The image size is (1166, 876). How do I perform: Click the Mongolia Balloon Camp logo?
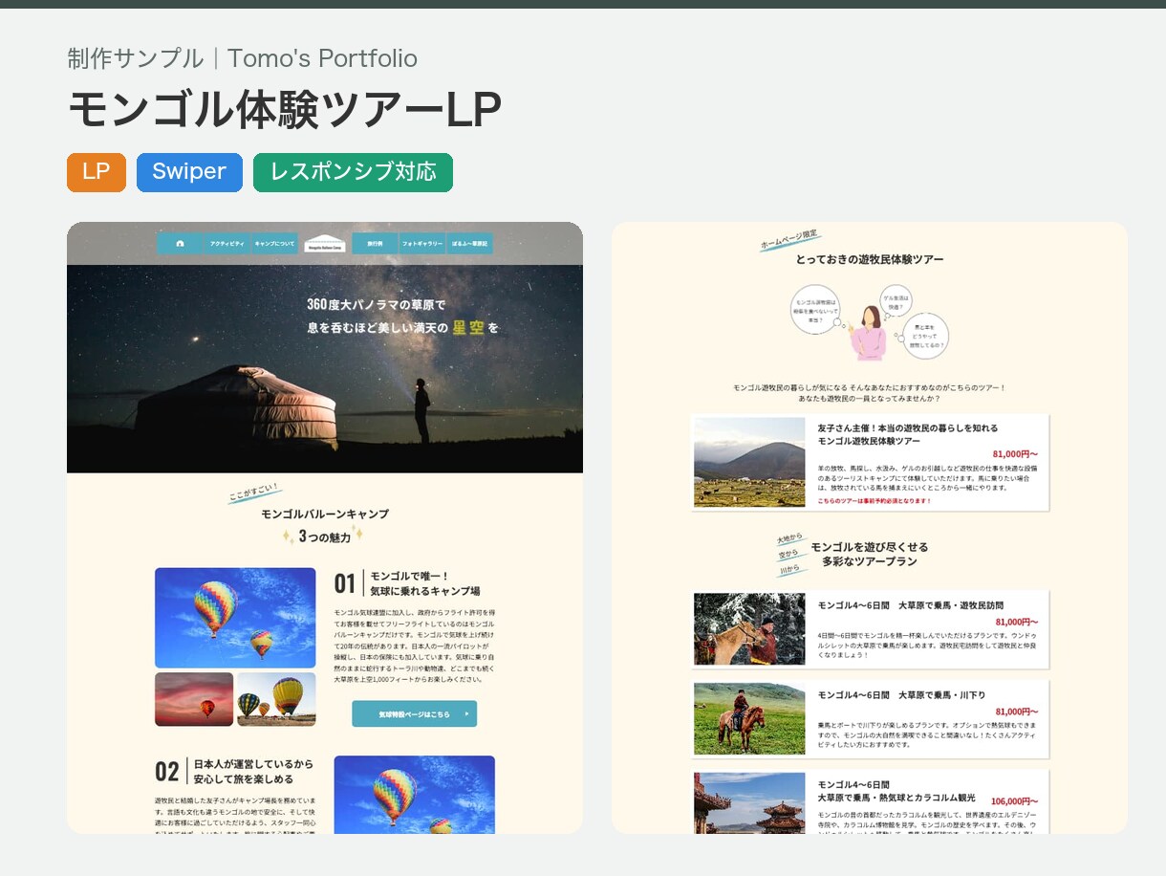click(x=325, y=244)
